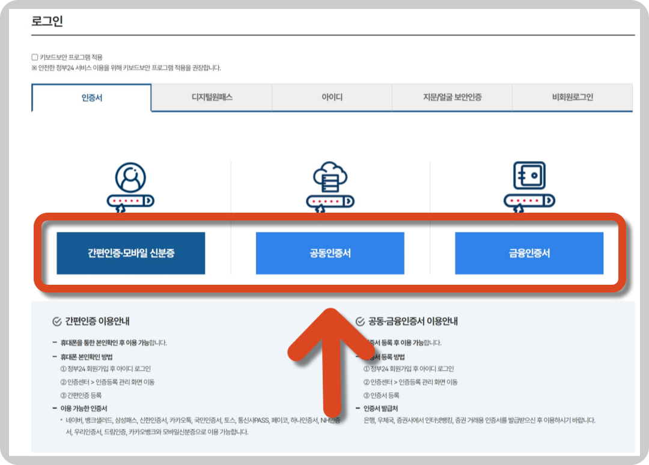
Task: Click the password strip icon below the vault
Action: (529, 200)
